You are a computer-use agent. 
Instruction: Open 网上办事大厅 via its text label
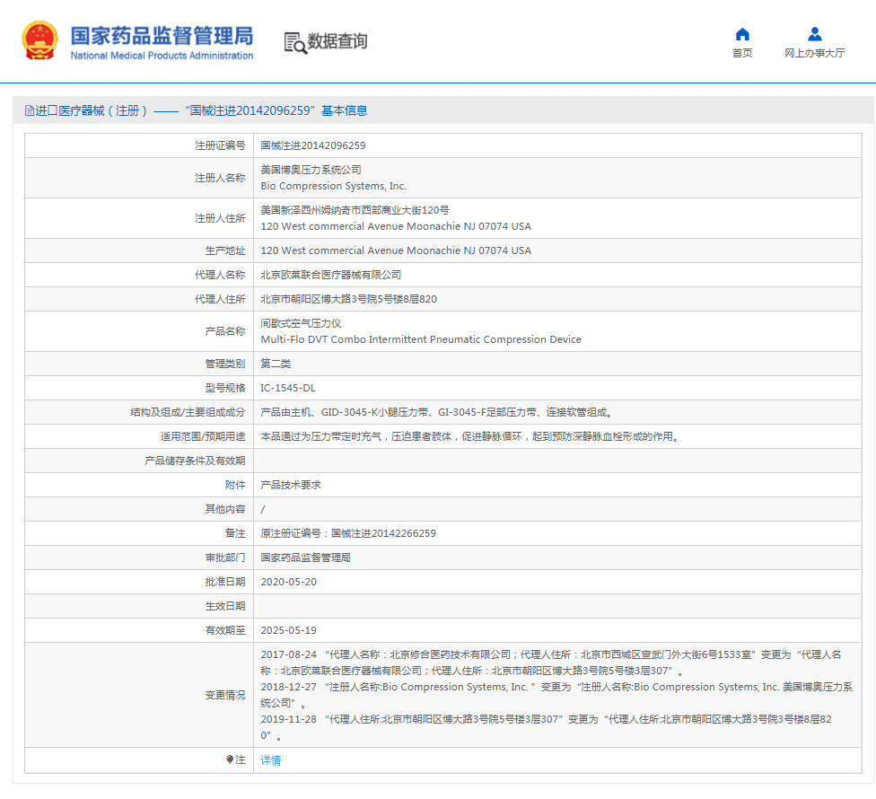[x=814, y=53]
